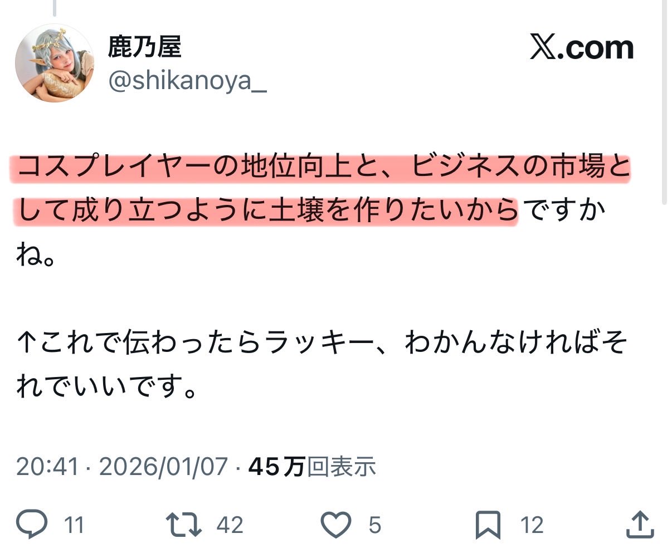672x558 pixels.
Task: Click the display name 鹿乃屋
Action: point(144,47)
